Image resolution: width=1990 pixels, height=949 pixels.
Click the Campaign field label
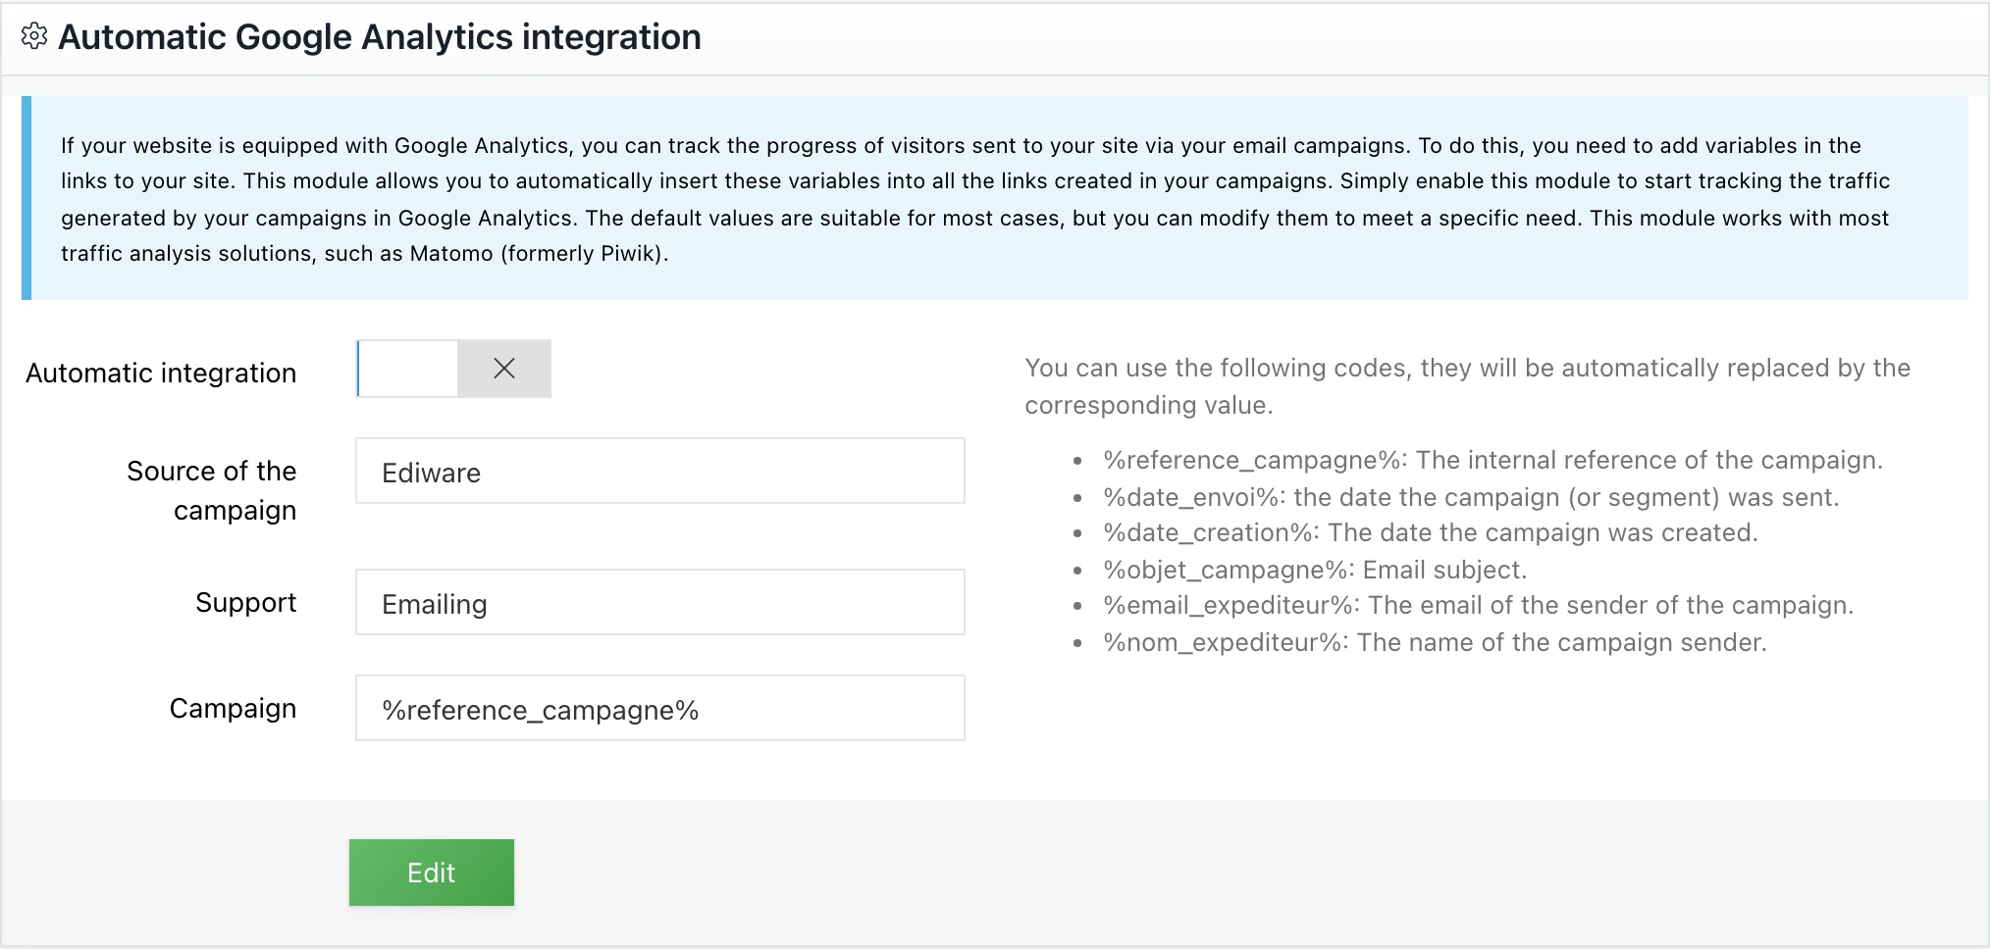[x=233, y=708]
